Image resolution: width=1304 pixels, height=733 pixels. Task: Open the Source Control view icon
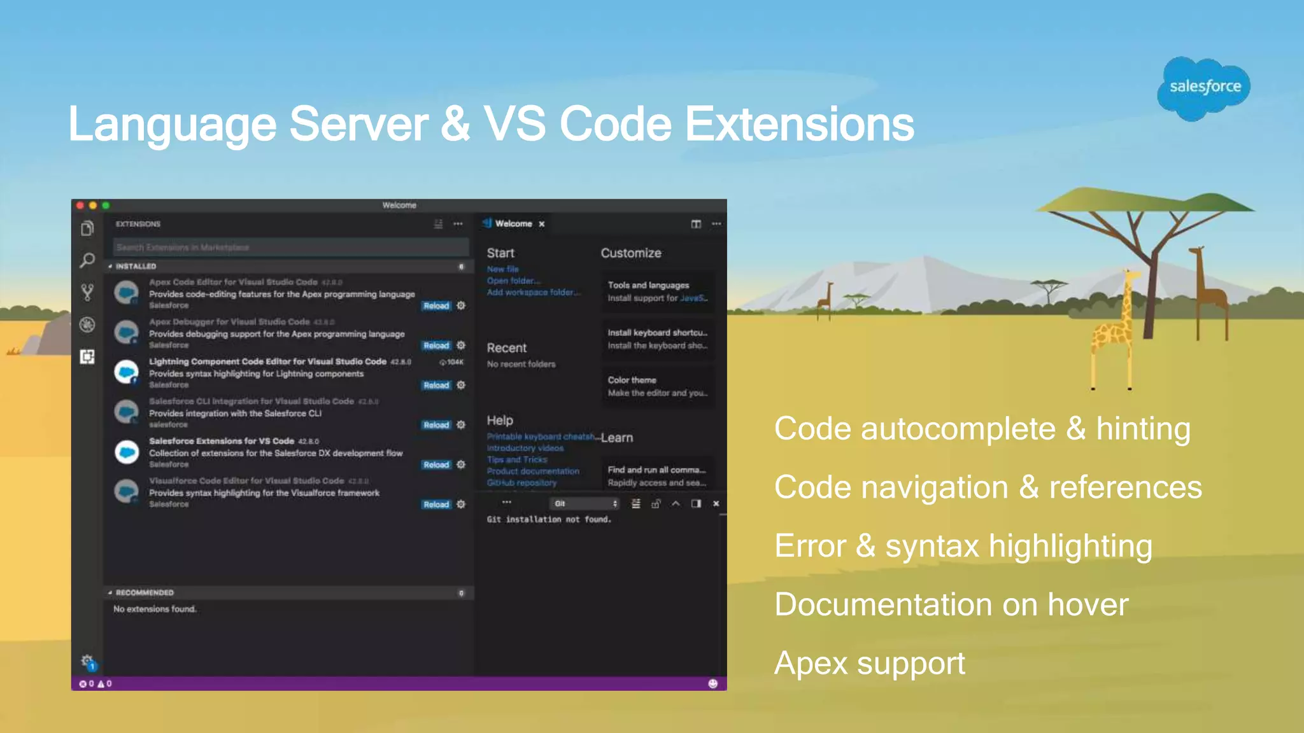87,292
